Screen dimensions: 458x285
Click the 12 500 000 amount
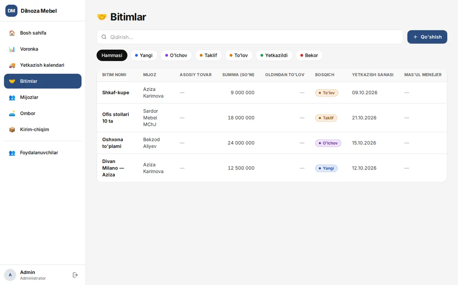[241, 168]
